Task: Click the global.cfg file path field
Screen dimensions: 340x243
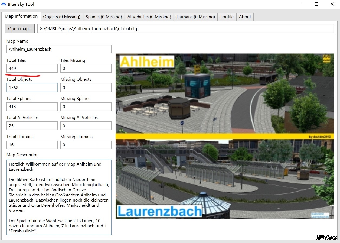Action: tap(185, 28)
